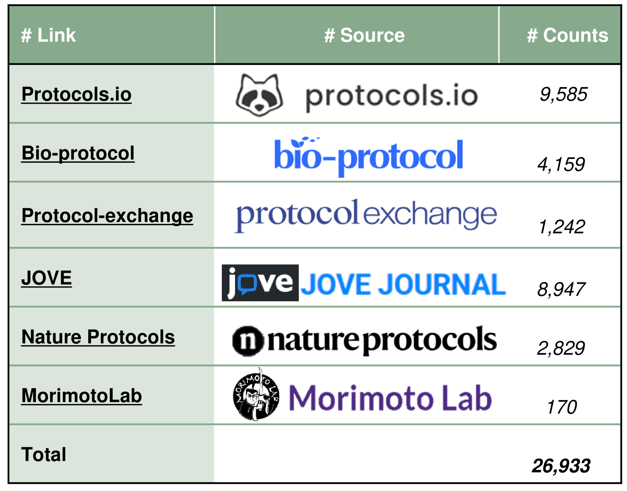Viewport: 627px width, 491px height.
Task: Click the # Link column header
Action: tap(48, 35)
